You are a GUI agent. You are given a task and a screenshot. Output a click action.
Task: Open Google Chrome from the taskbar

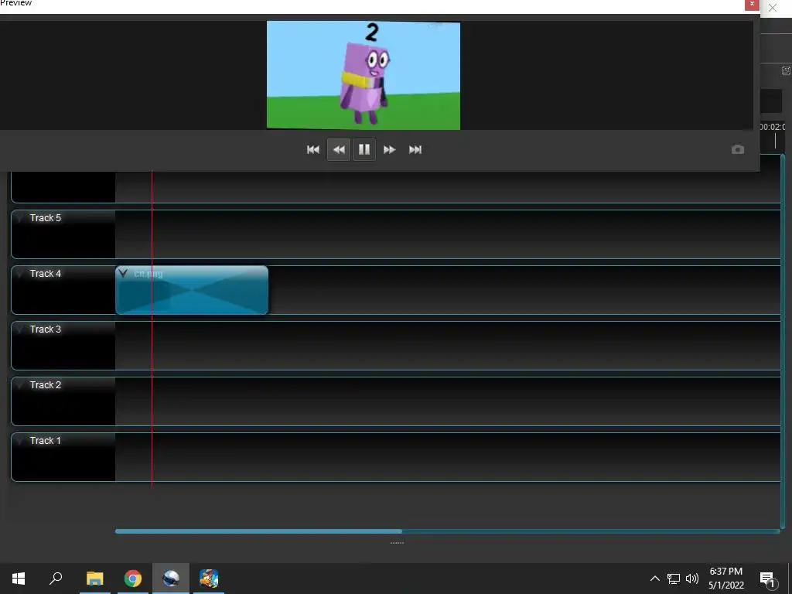(133, 579)
